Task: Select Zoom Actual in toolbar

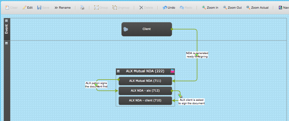Action: [x=257, y=8]
